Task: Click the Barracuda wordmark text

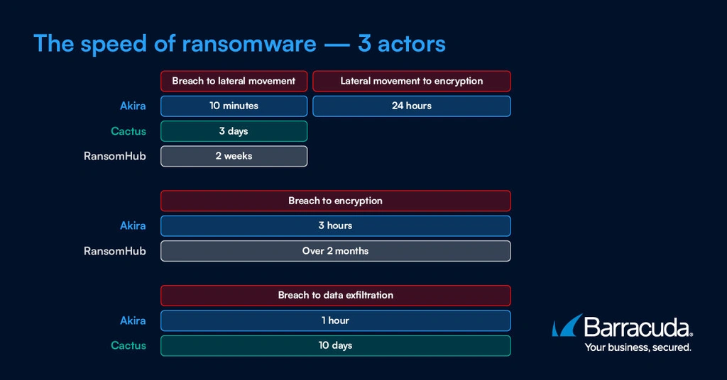Action: coord(637,328)
